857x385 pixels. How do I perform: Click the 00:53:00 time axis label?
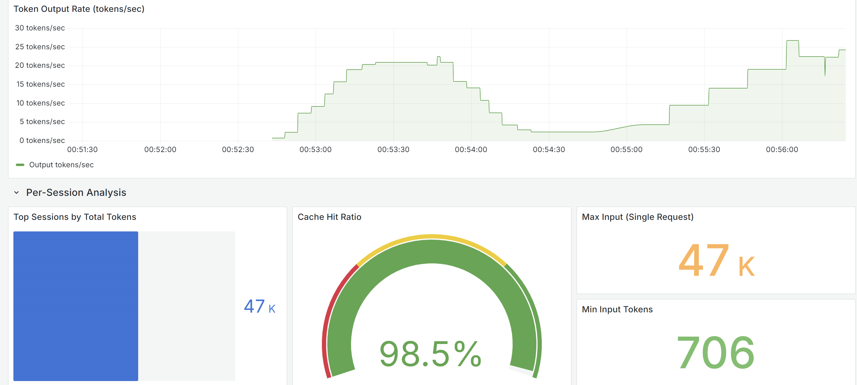click(x=315, y=150)
